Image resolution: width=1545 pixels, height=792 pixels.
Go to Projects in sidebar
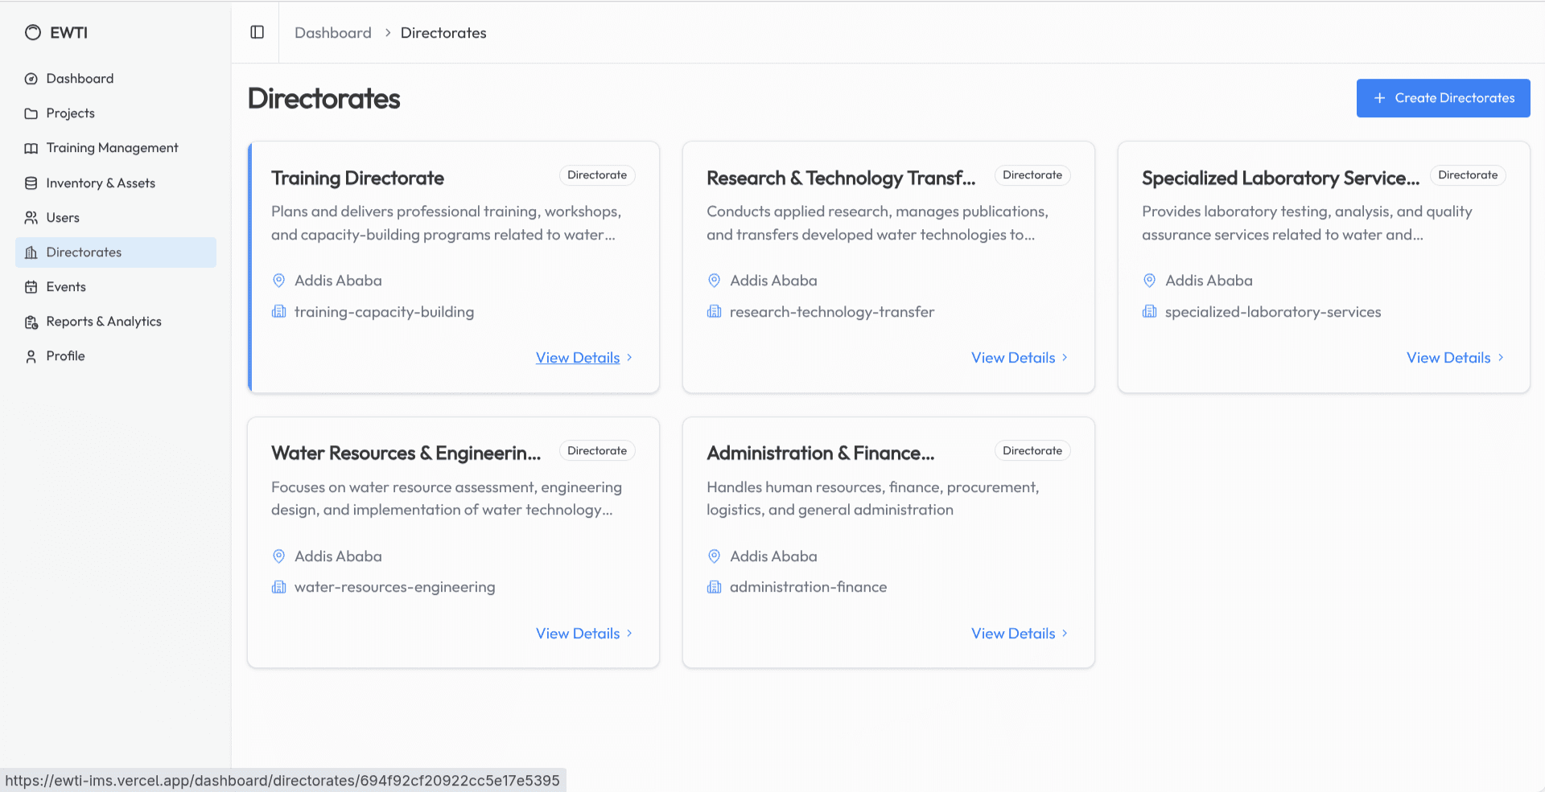[x=70, y=113]
